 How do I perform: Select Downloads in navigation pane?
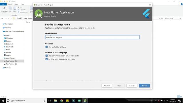point(10,47)
